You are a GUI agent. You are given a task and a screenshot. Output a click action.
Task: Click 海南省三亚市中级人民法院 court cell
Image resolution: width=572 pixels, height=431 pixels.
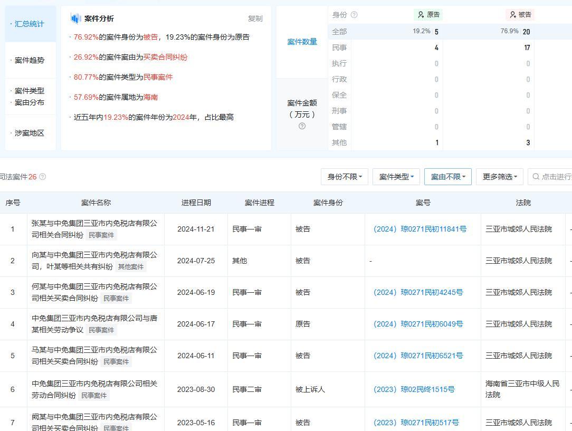point(522,389)
